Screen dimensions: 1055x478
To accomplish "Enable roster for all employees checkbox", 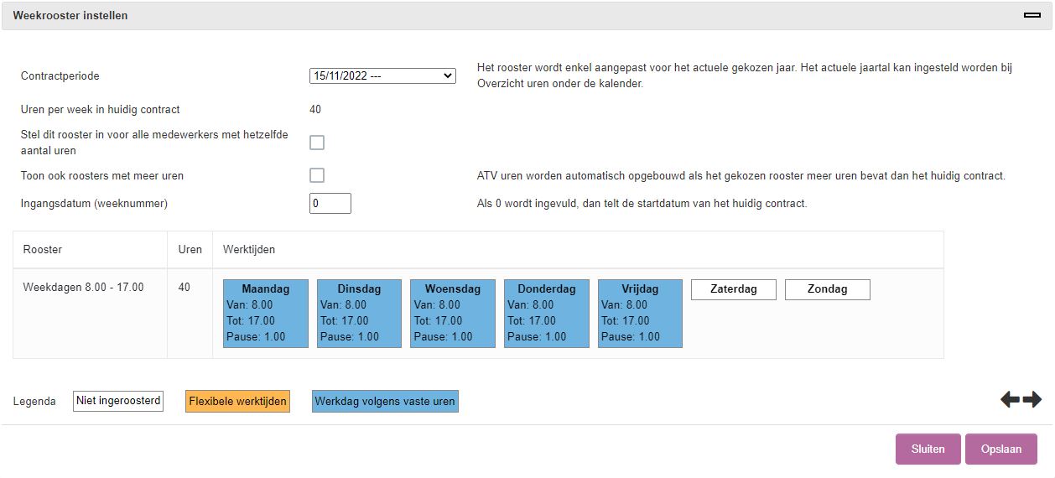I will 317,143.
